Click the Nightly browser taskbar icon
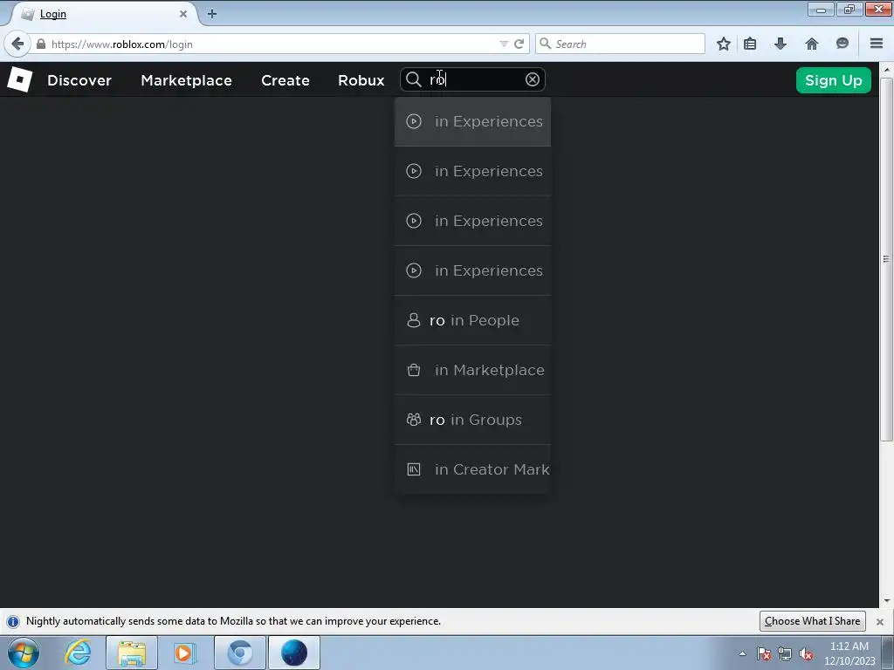Screen dimensions: 894x670 [x=293, y=653]
